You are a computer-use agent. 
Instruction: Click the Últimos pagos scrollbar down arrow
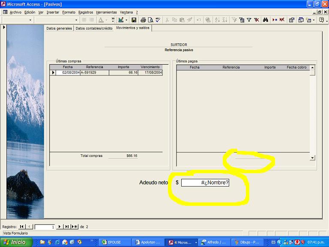(x=312, y=158)
